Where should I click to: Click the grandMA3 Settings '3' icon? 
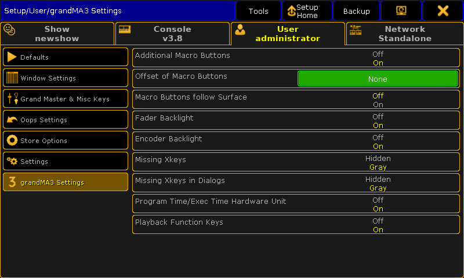point(12,182)
